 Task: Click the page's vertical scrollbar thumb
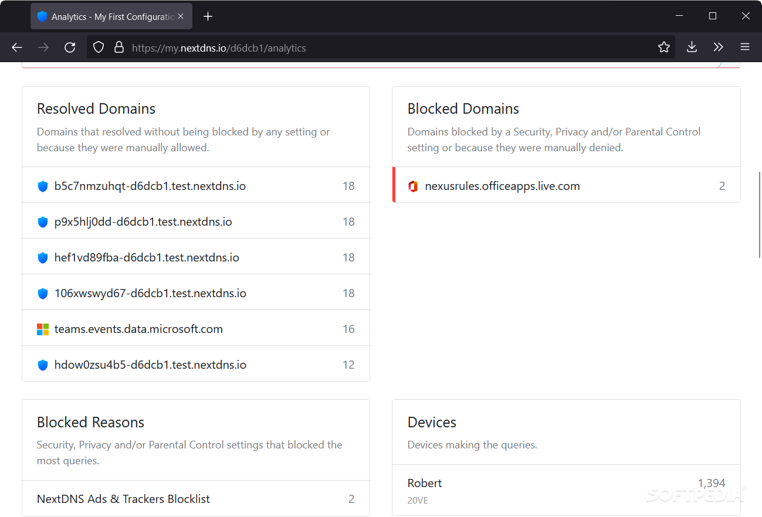coord(759,215)
